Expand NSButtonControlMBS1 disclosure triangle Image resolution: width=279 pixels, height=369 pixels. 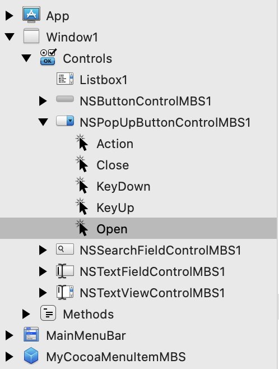(43, 101)
